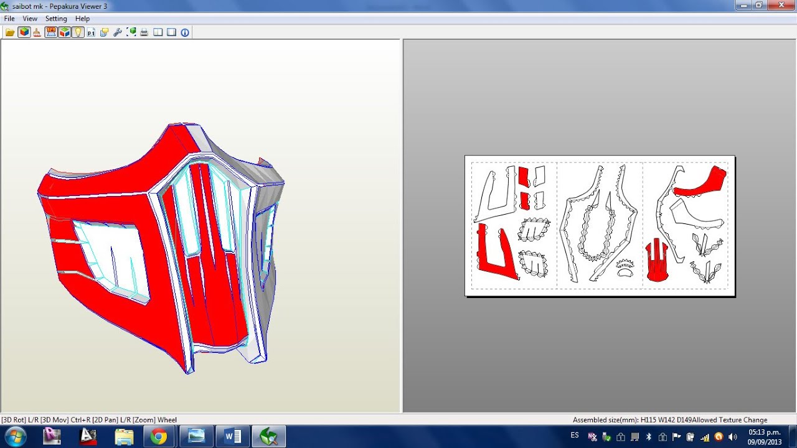This screenshot has width=797, height=448.
Task: Toggle the light bulb lighting icon
Action: [78, 32]
